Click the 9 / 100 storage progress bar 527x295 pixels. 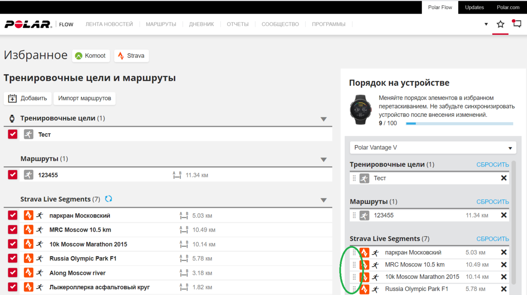click(x=459, y=124)
